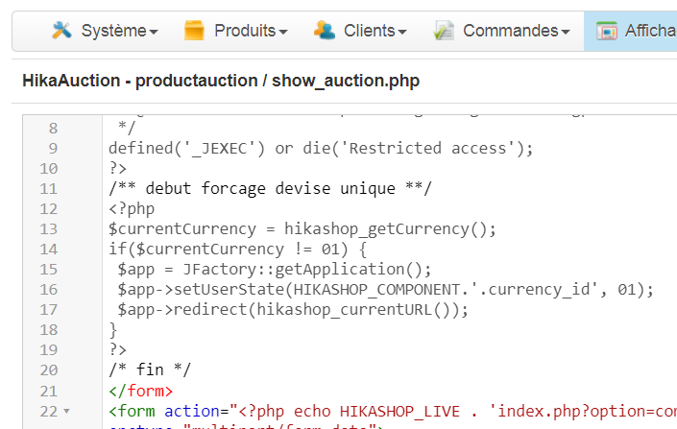This screenshot has height=429, width=677.
Task: Click the HikaAuction show_auction.php title
Action: coord(221,81)
